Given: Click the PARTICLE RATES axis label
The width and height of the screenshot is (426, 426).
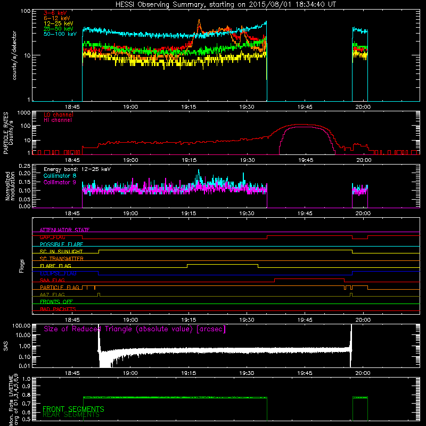Looking at the screenshot, I should [8, 133].
